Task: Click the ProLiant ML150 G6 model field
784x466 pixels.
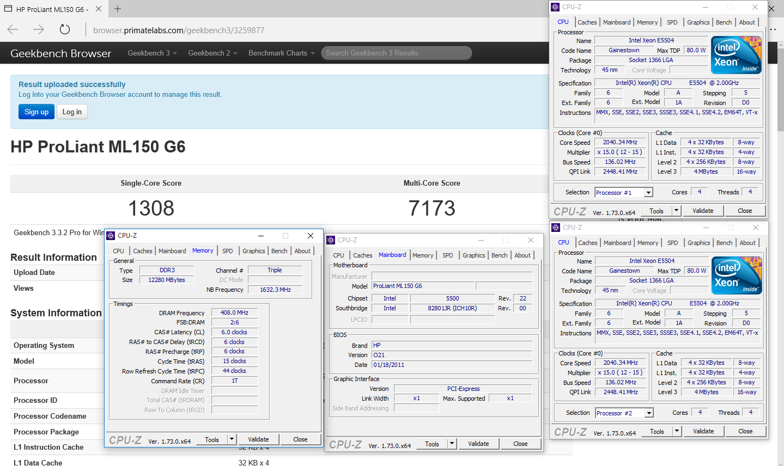Action: (423, 286)
